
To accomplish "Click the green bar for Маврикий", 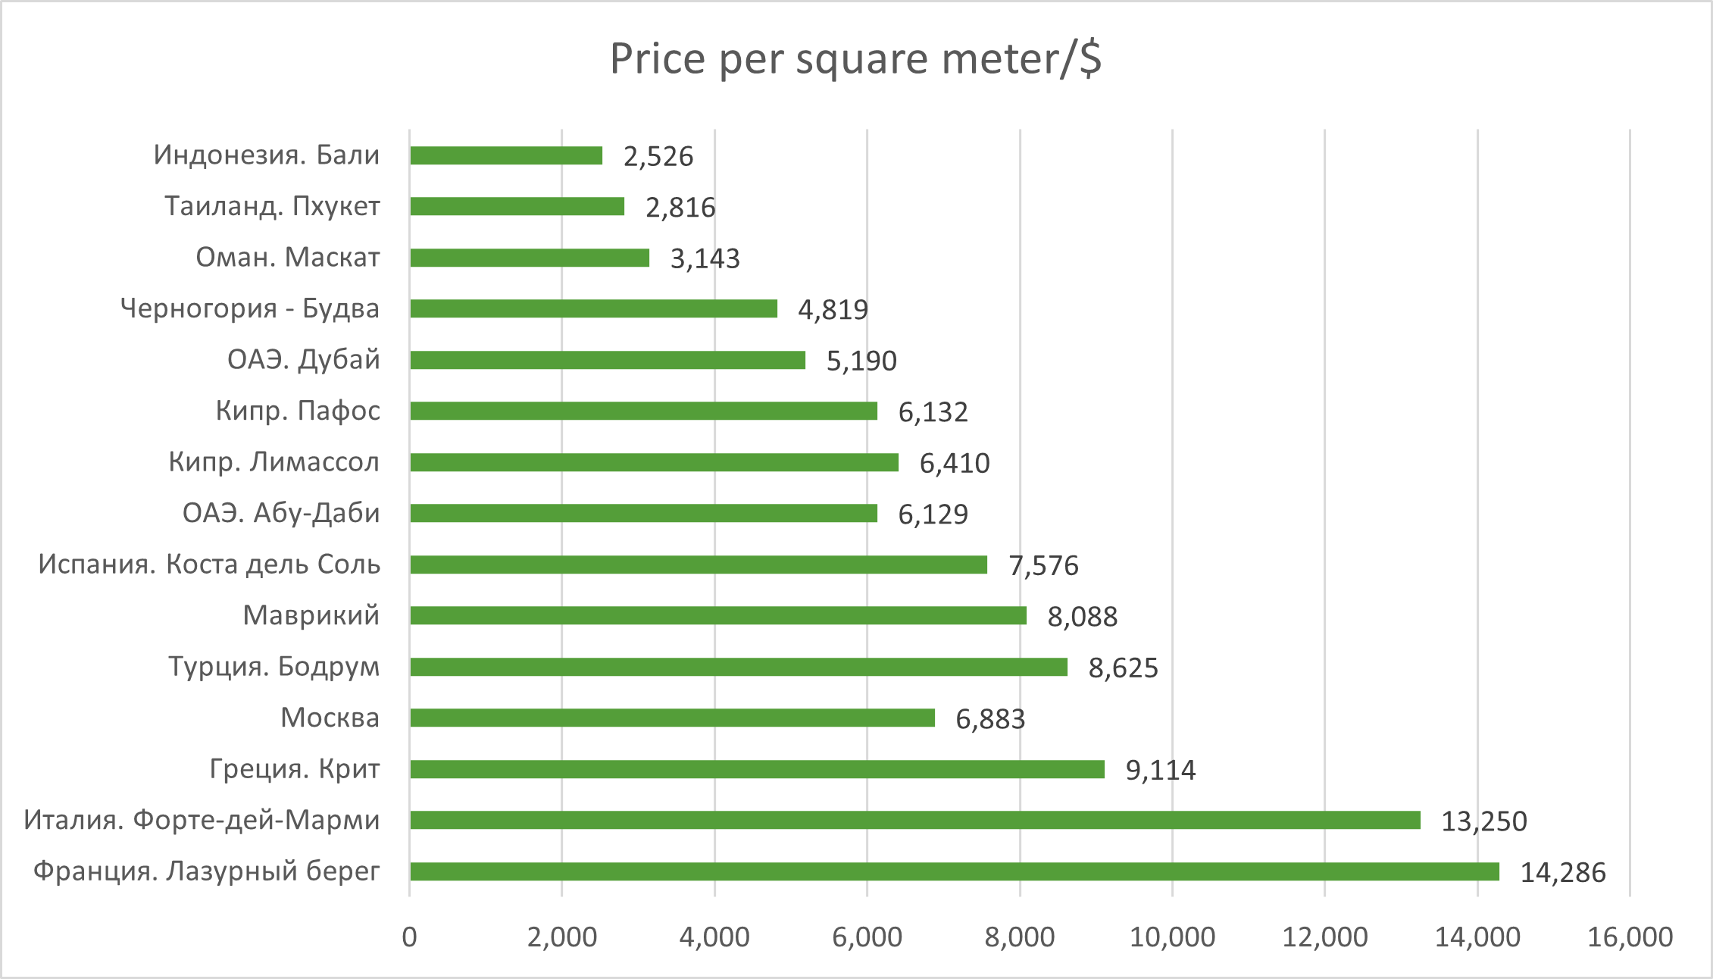I will coord(718,615).
